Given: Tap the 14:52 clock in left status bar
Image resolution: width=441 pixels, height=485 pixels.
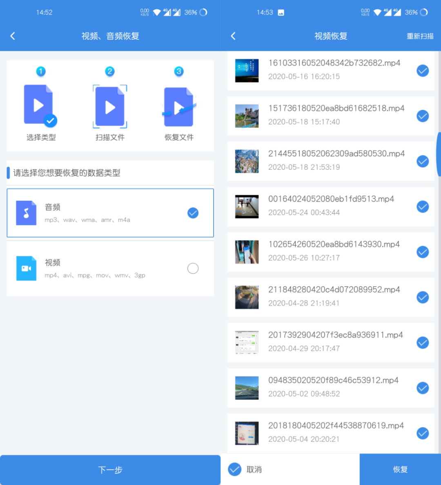Looking at the screenshot, I should pyautogui.click(x=44, y=12).
